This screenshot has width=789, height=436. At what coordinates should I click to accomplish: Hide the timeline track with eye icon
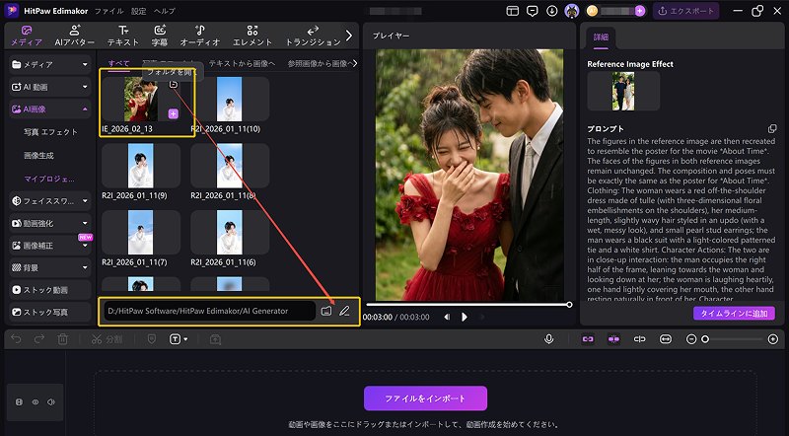36,402
